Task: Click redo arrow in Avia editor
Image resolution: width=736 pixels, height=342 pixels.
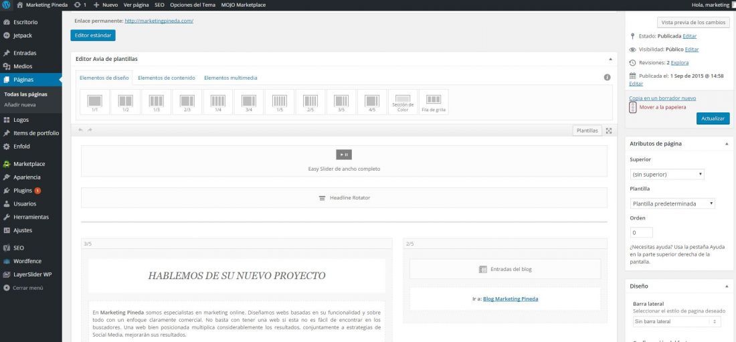Action: point(90,130)
